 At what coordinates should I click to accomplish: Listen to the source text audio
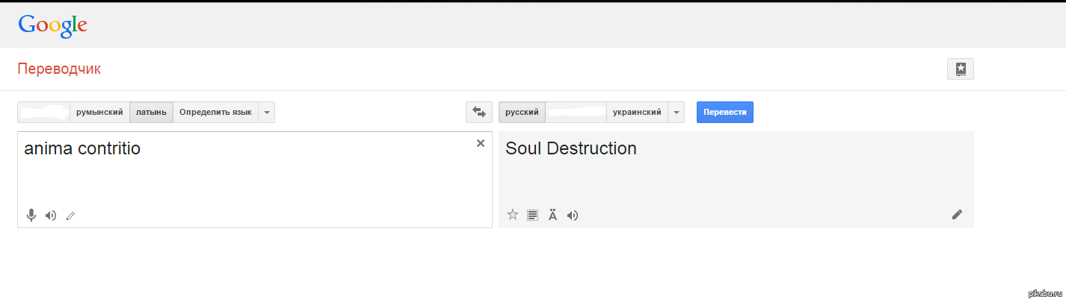pyautogui.click(x=51, y=216)
